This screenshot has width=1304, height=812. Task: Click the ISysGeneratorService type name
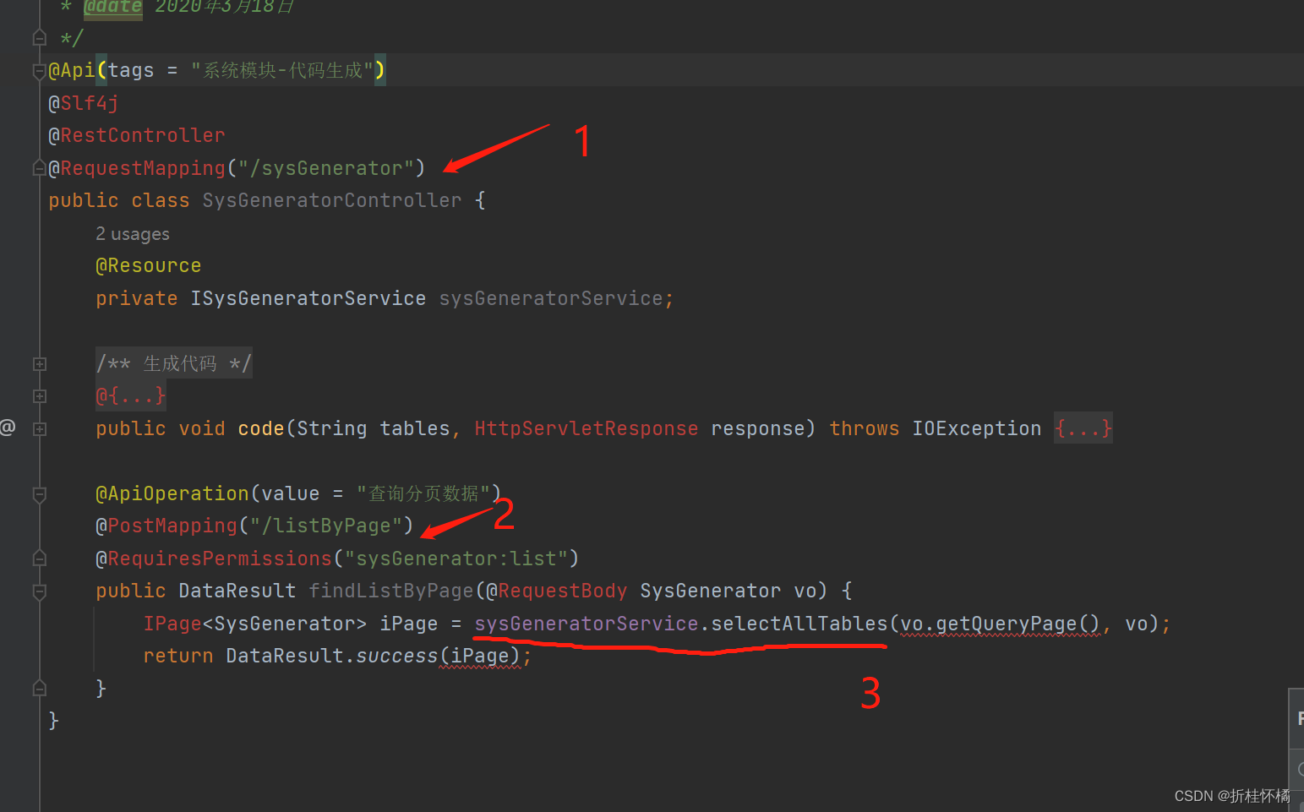(308, 298)
